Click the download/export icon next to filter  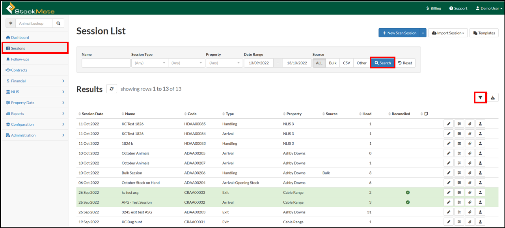[x=492, y=97]
